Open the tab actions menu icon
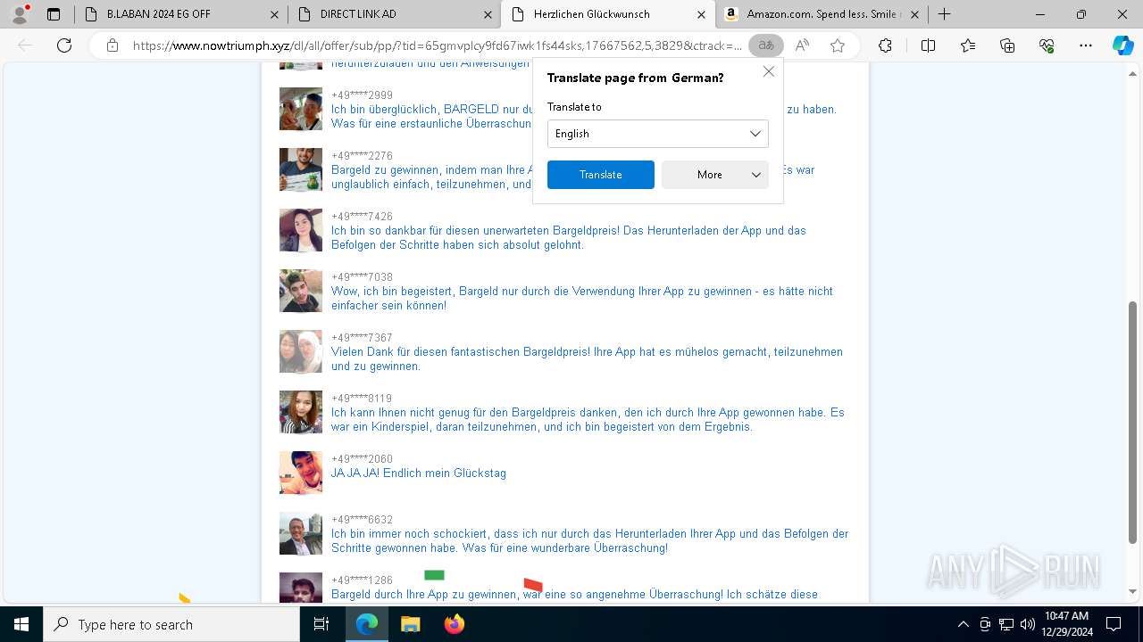 coord(54,14)
